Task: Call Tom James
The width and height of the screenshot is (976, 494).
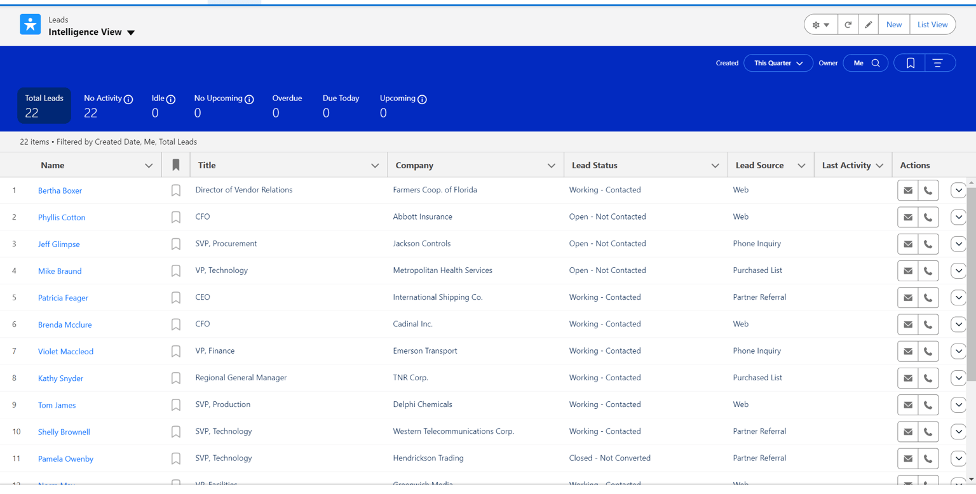Action: pos(928,405)
